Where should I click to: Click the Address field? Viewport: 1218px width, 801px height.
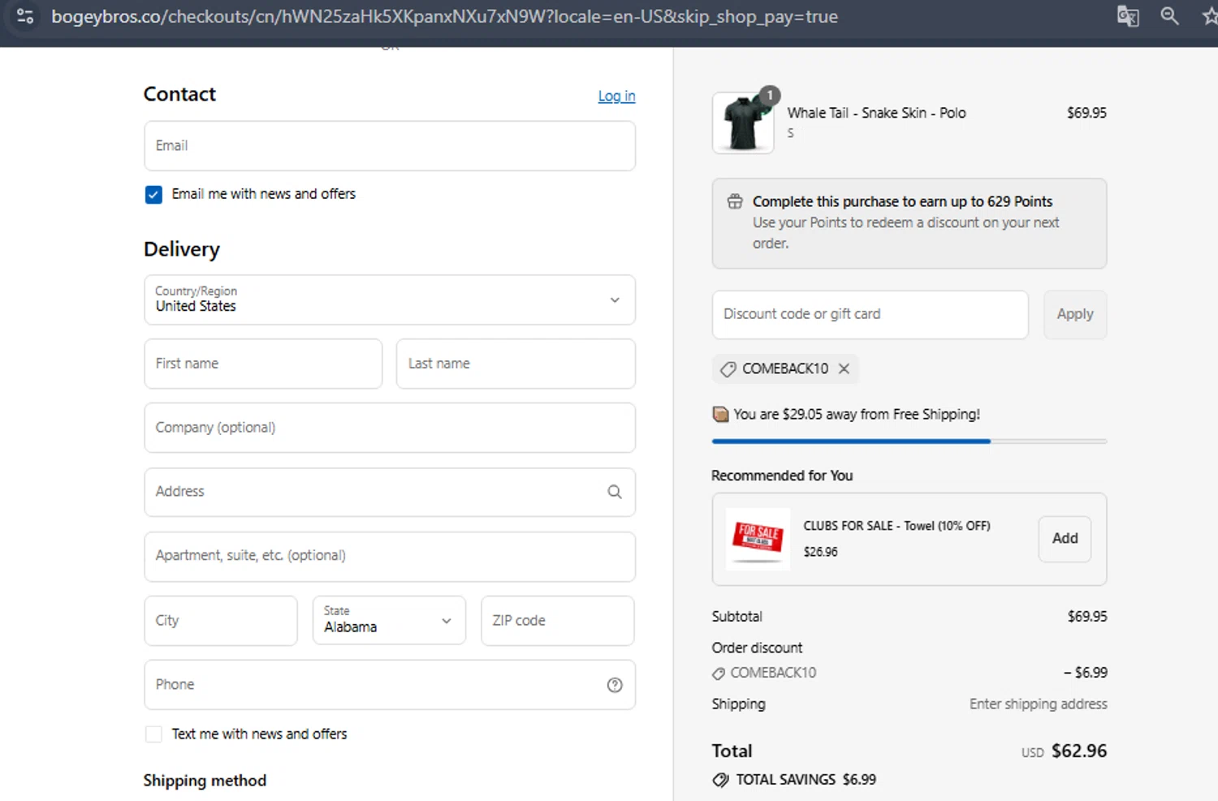tap(390, 492)
